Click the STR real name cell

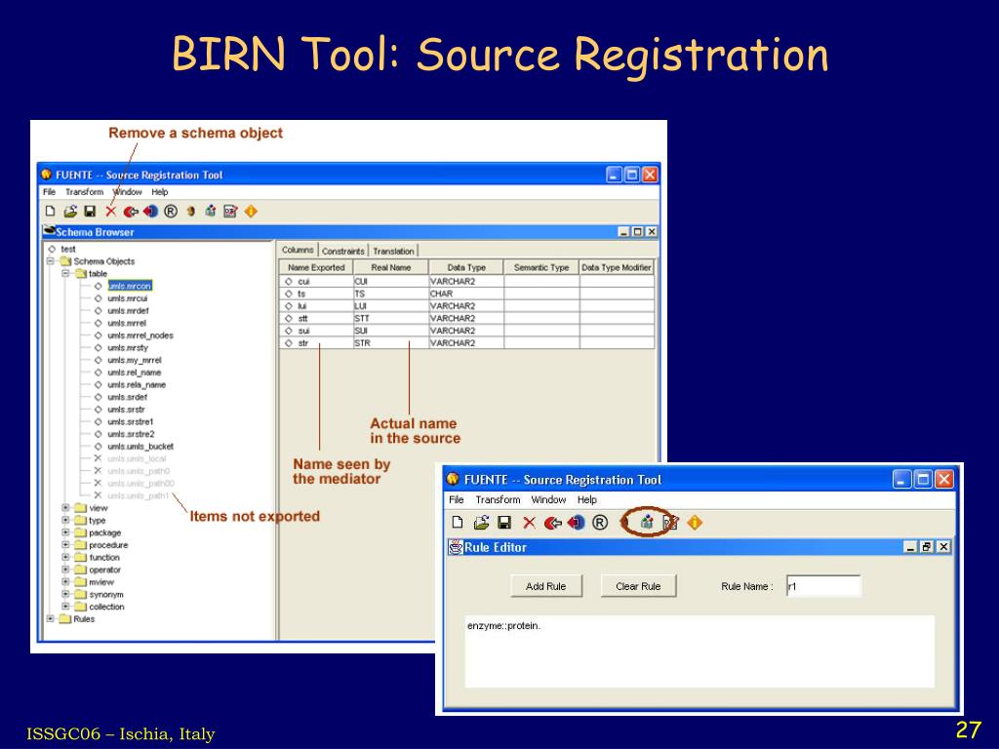[391, 343]
